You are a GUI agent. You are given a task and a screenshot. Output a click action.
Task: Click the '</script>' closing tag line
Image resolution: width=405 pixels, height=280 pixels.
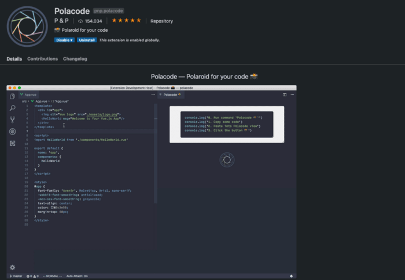click(x=42, y=174)
